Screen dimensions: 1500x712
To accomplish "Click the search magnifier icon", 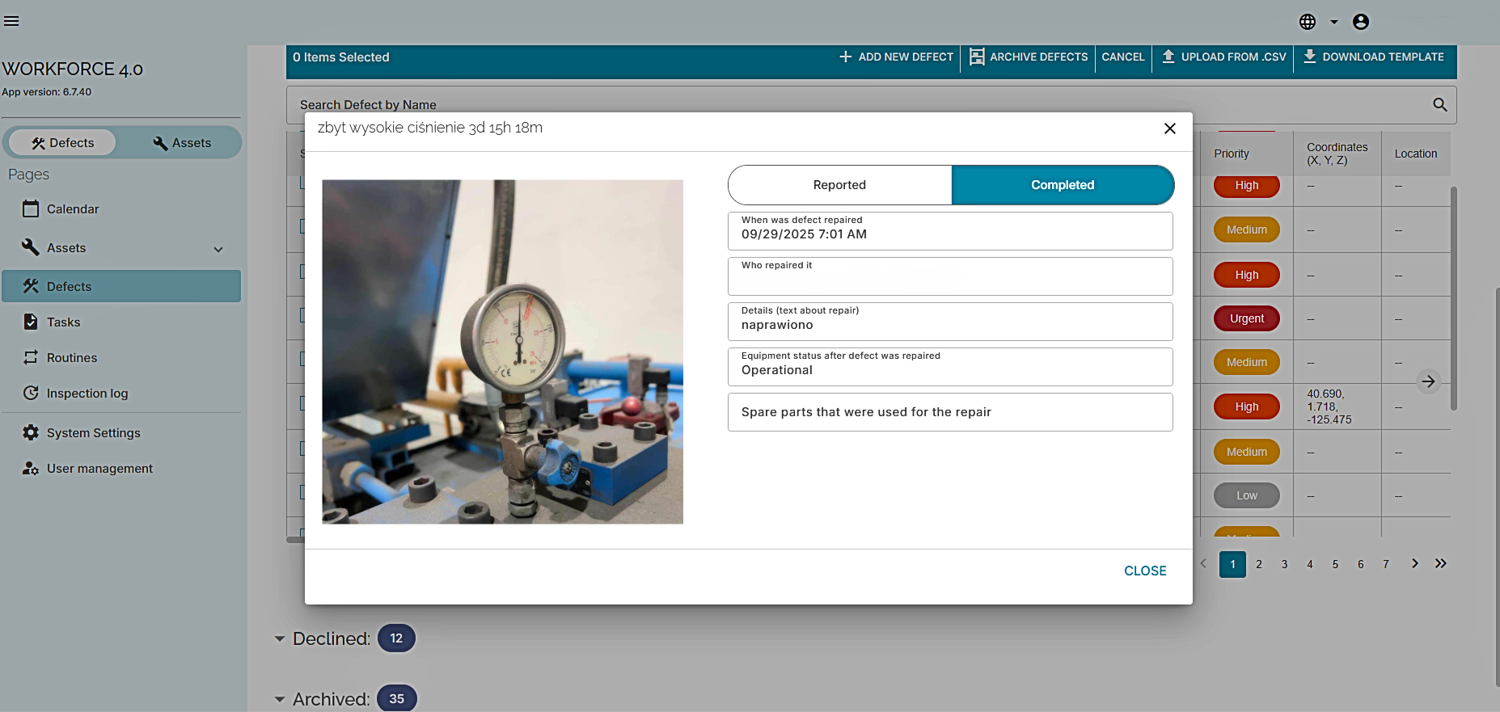I will 1439,105.
